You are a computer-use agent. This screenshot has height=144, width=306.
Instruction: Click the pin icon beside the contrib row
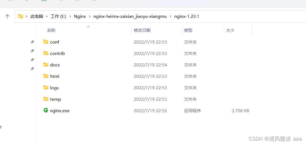click(x=32, y=51)
